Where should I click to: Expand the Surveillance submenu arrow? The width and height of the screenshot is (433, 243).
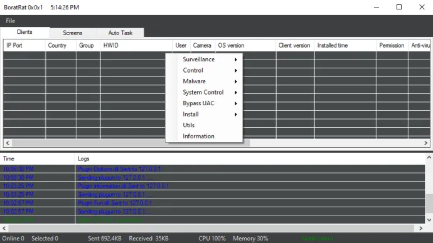236,59
